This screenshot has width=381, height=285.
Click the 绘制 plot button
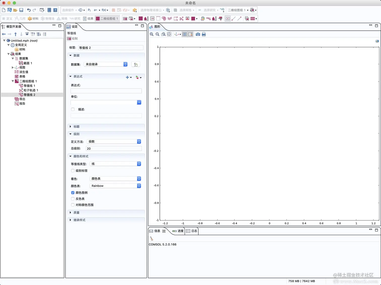click(x=72, y=39)
